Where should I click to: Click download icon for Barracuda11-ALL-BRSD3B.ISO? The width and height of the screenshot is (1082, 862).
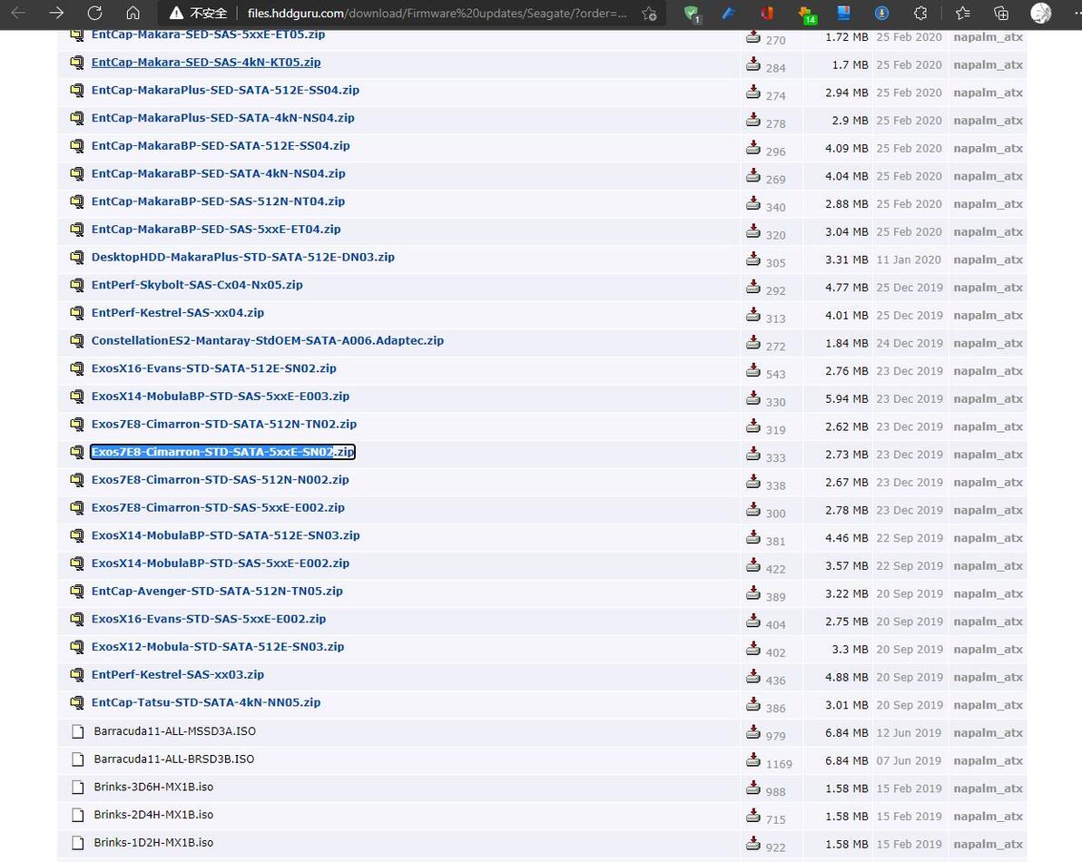tap(752, 760)
